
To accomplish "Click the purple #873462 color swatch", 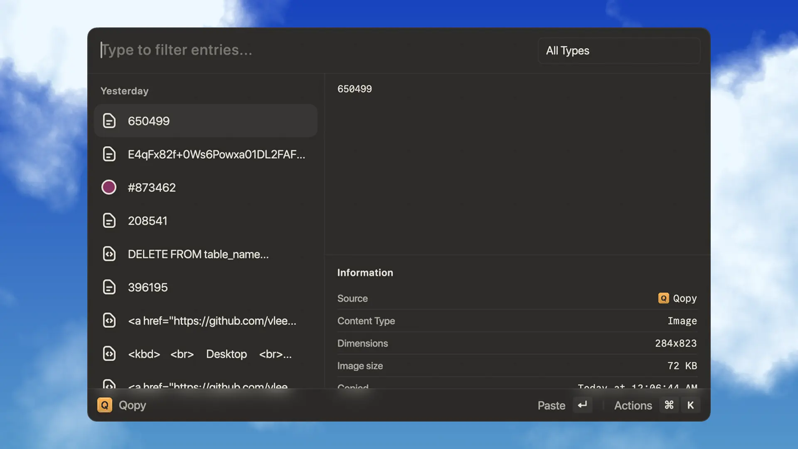I will 109,187.
